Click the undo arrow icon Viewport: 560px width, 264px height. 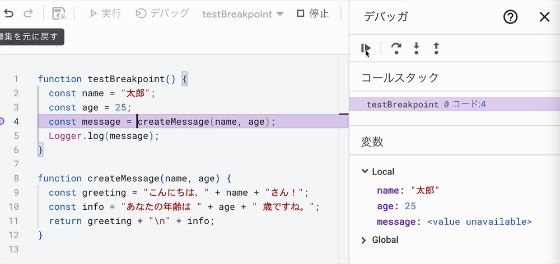(x=8, y=14)
